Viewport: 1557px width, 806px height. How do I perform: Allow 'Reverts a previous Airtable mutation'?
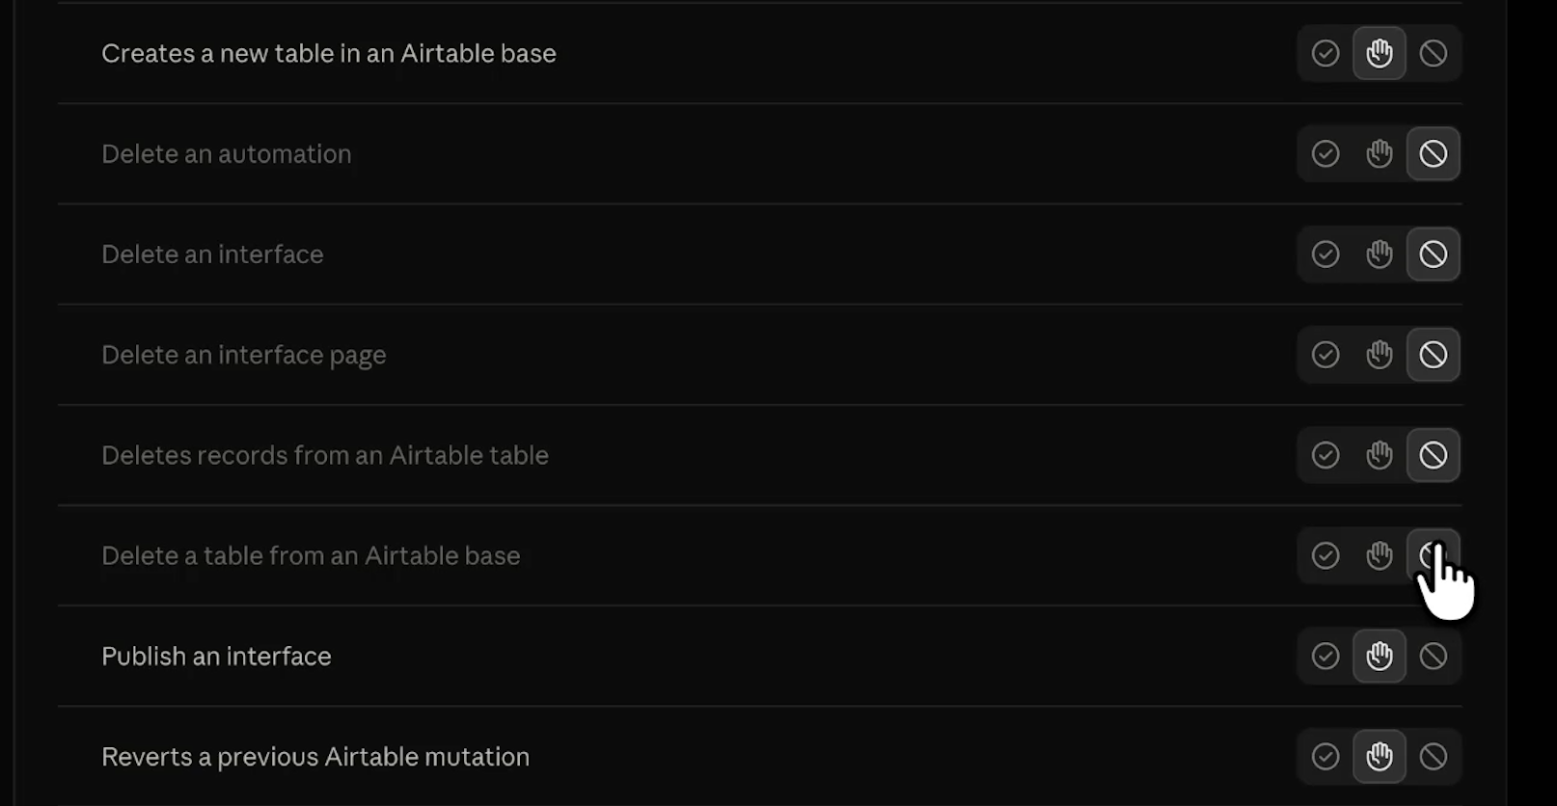click(1325, 757)
